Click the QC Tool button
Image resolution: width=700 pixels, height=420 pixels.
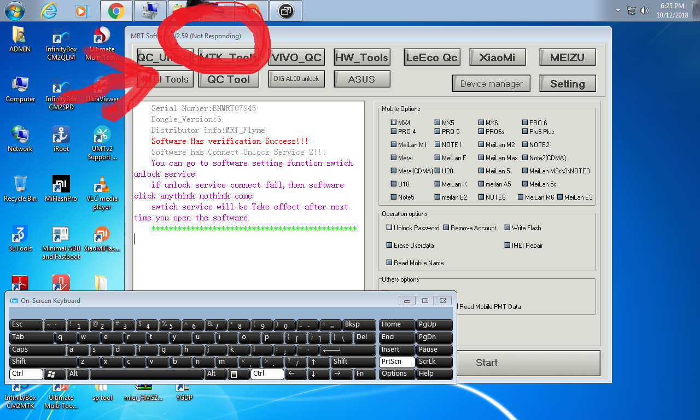tap(228, 79)
